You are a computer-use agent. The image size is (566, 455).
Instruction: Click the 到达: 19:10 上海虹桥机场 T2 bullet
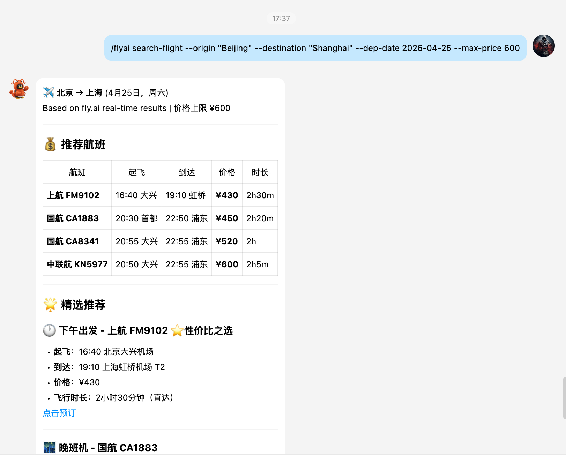click(109, 367)
